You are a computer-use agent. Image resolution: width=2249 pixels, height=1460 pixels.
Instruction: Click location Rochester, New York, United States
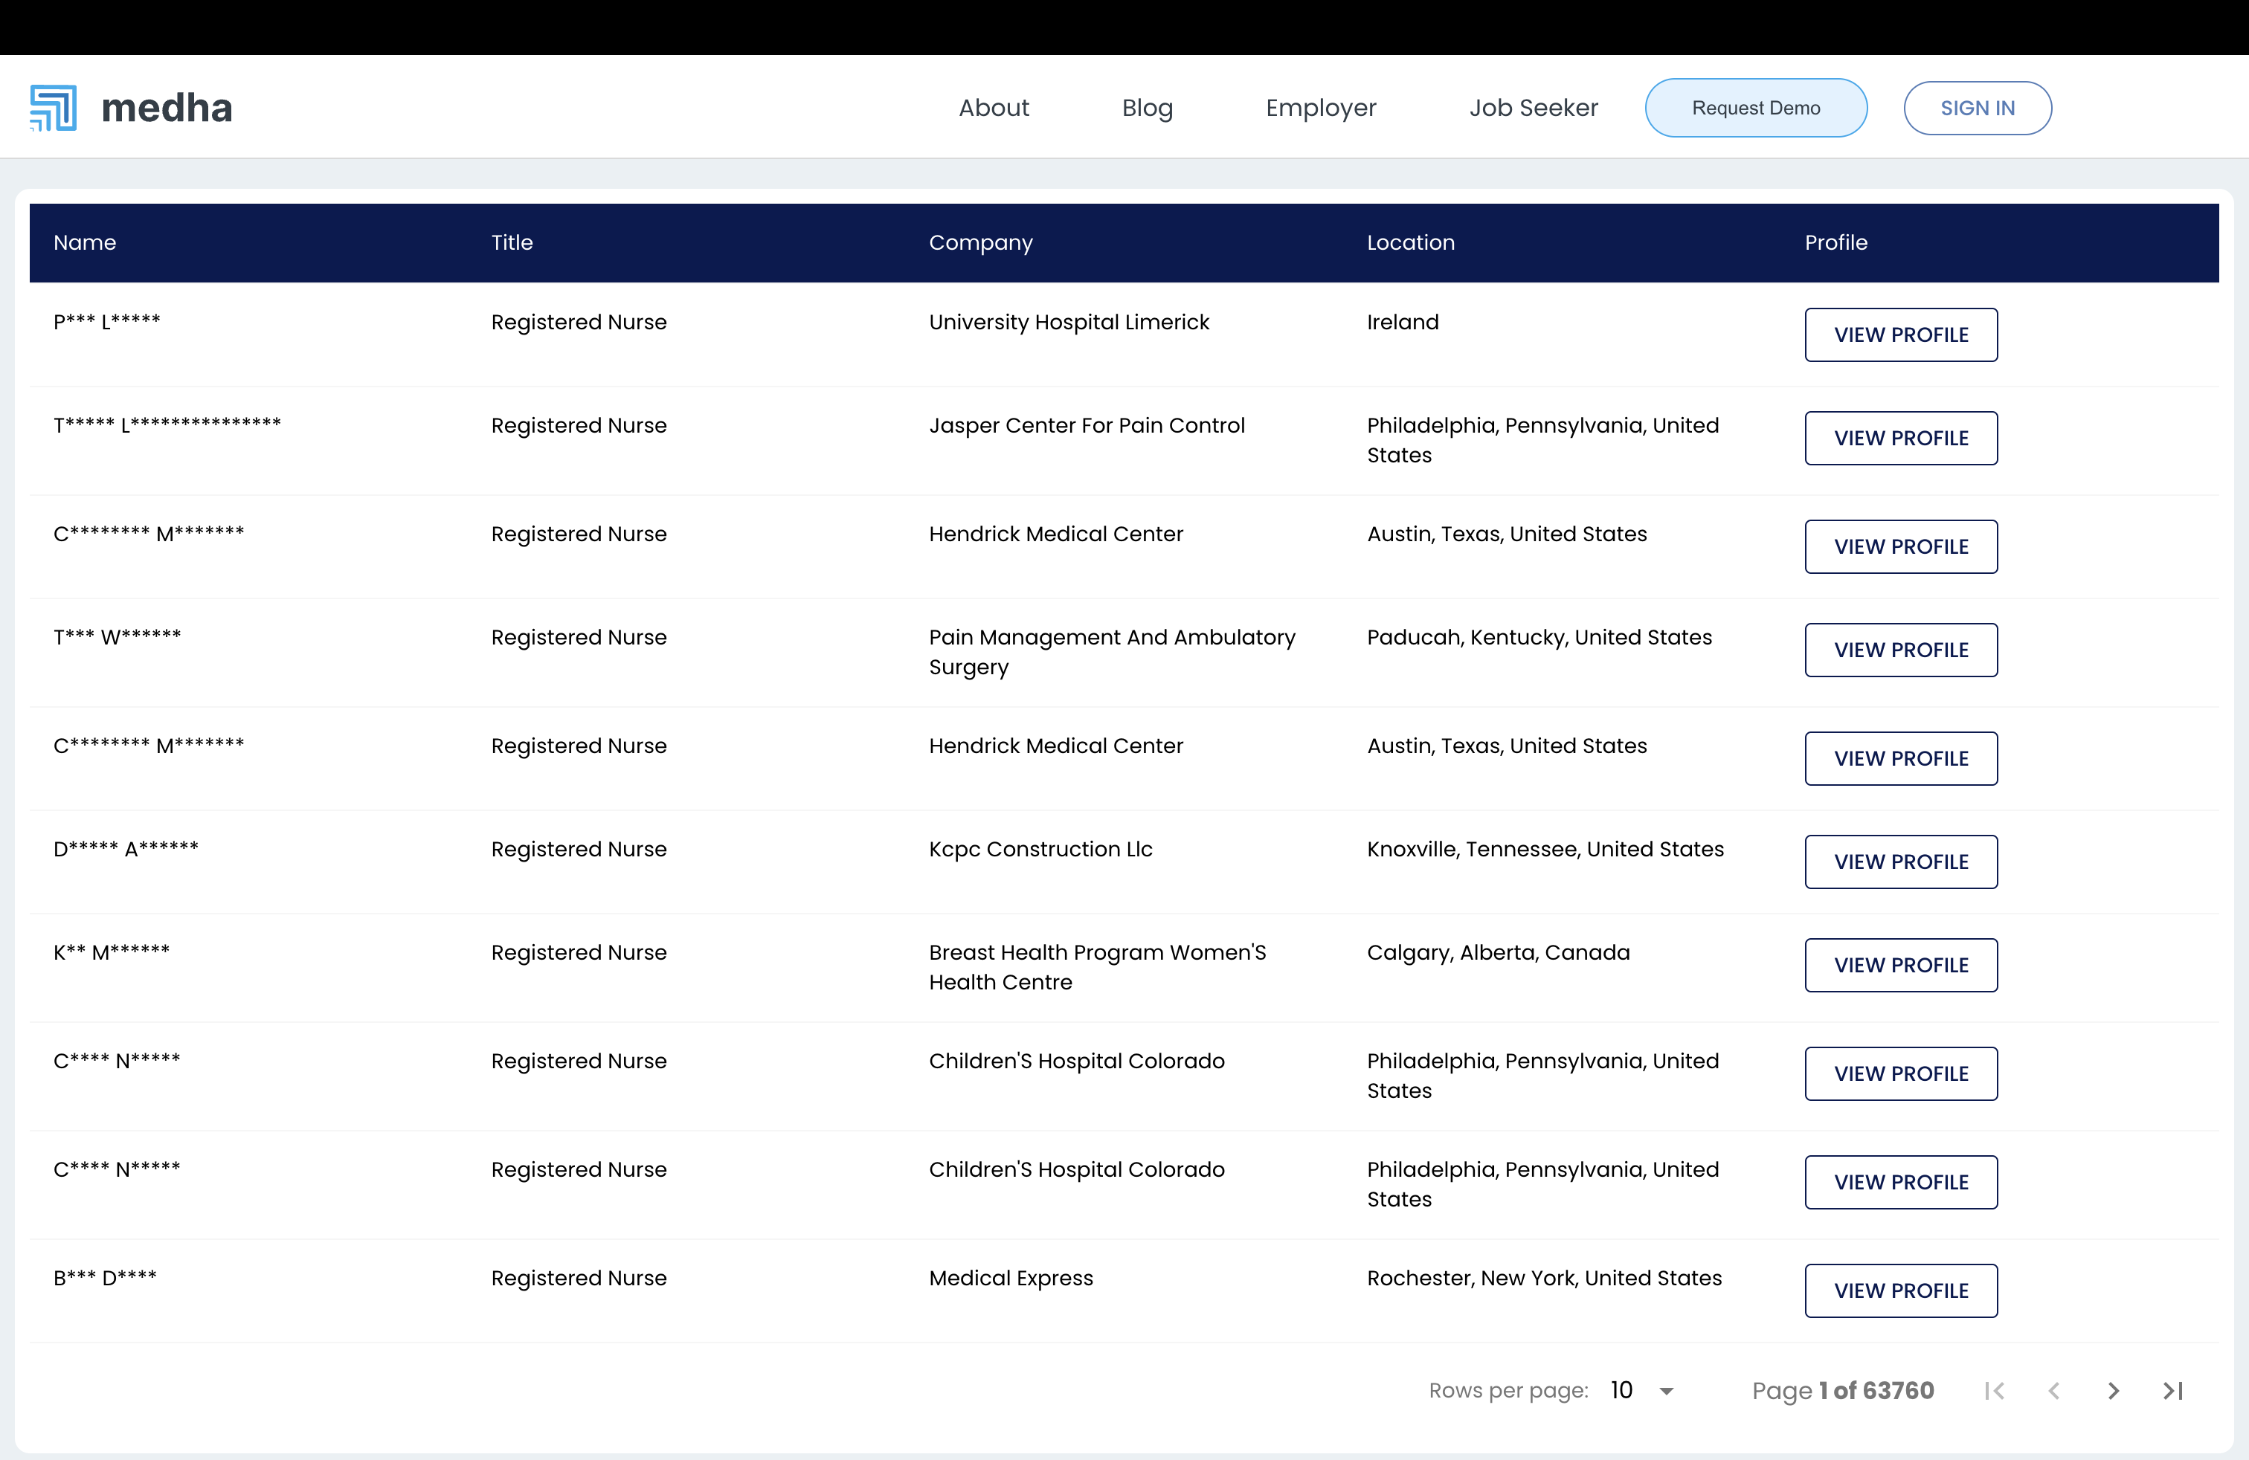(1544, 1278)
